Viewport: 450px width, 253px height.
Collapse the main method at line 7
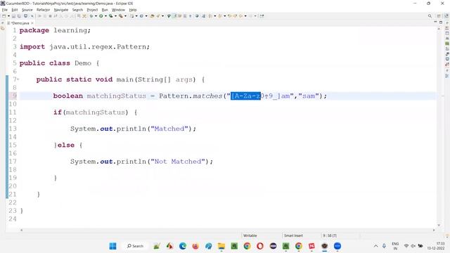click(18, 79)
